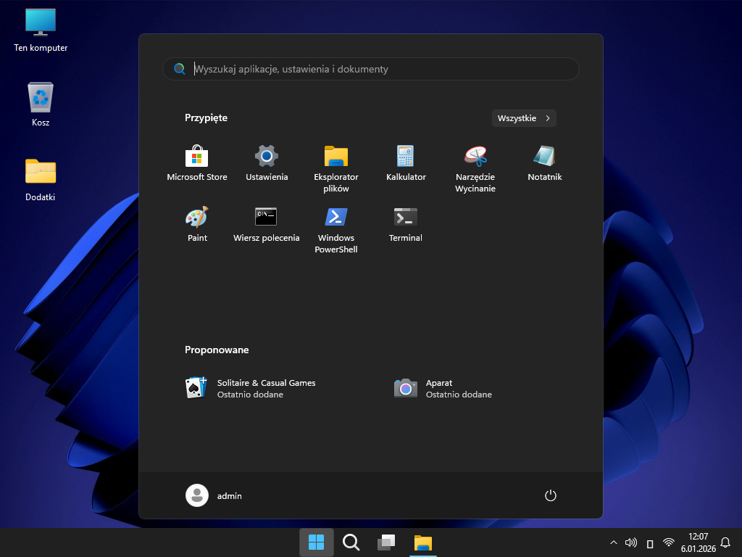Launch Ustawienia settings app

(267, 163)
